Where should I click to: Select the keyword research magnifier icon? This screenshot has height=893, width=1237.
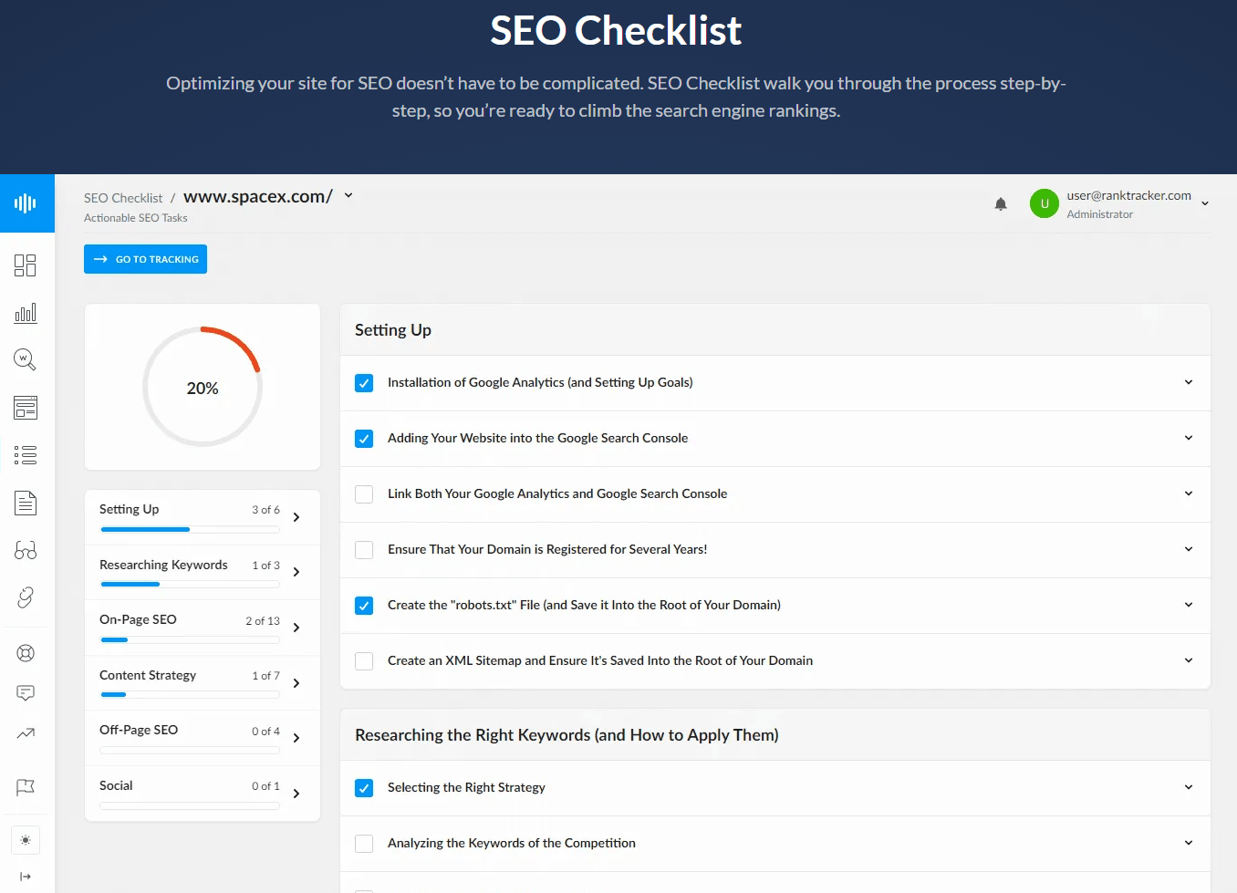pos(25,358)
